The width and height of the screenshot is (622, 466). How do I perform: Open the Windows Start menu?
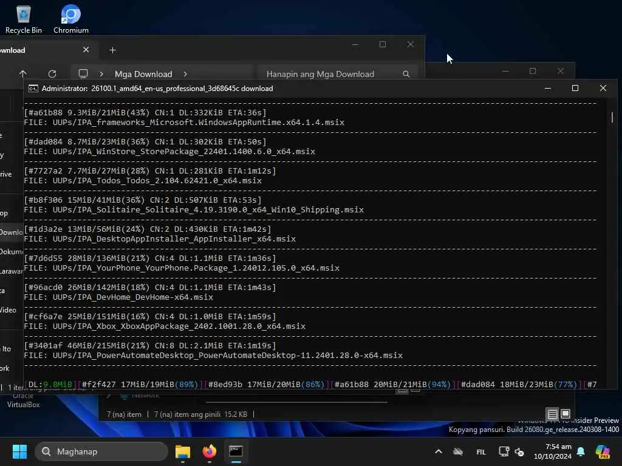[19, 451]
